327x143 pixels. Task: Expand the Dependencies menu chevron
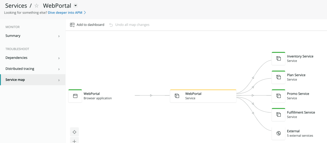(59, 58)
